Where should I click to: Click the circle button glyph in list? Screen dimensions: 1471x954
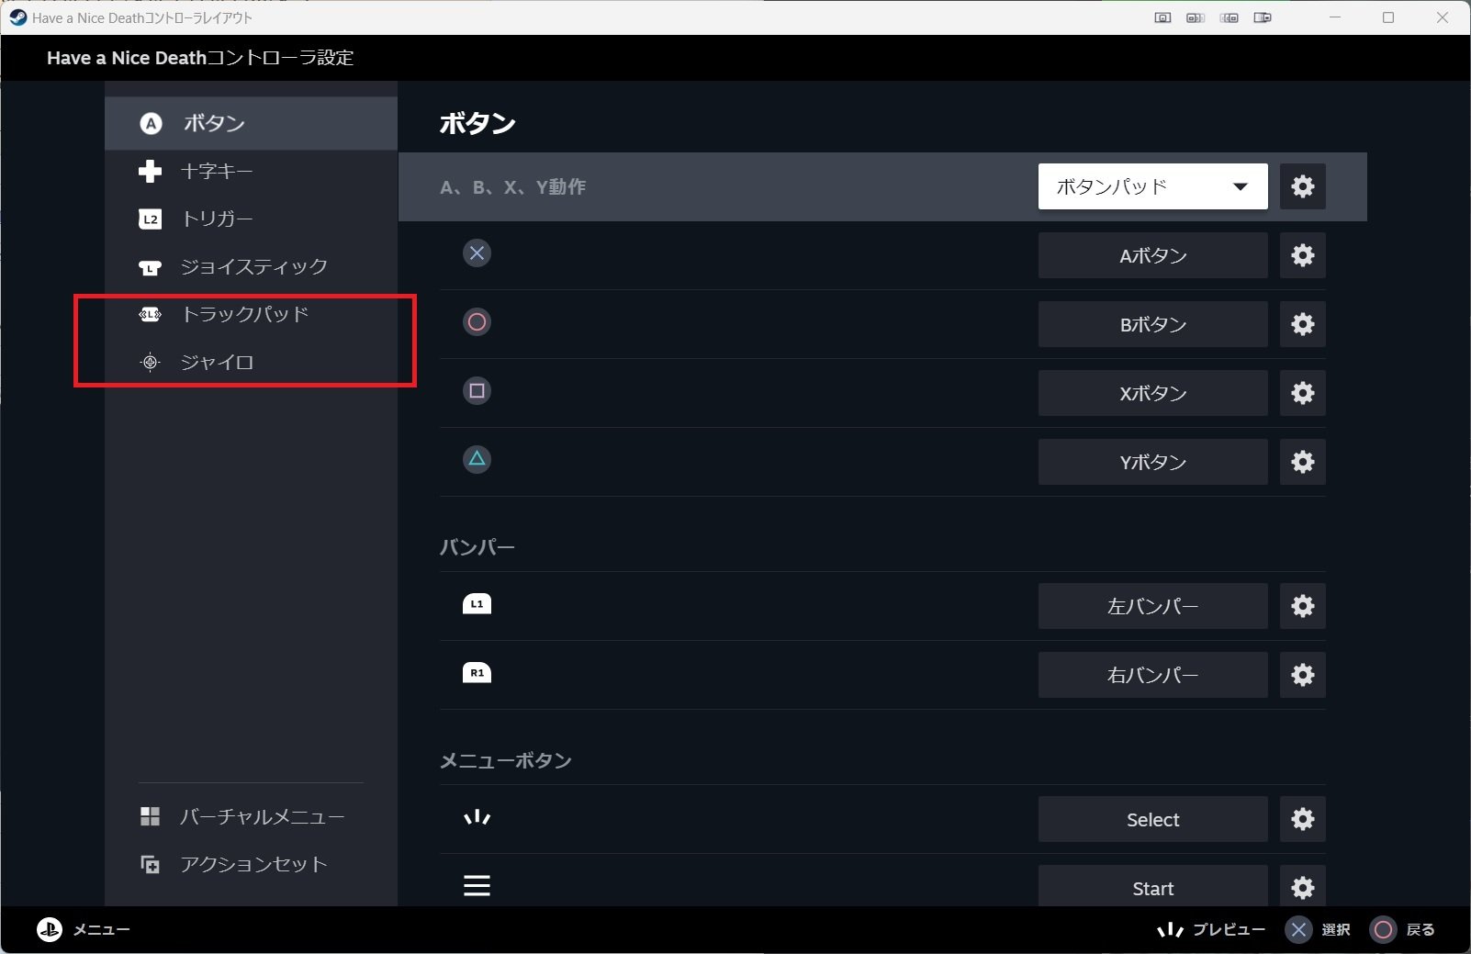tap(477, 322)
